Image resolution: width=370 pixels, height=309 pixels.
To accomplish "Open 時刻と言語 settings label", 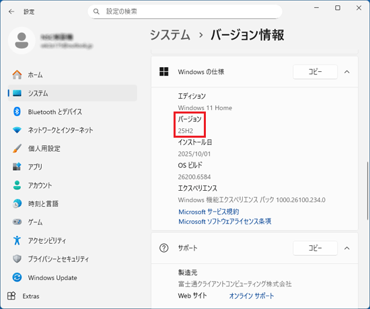I will click(43, 204).
